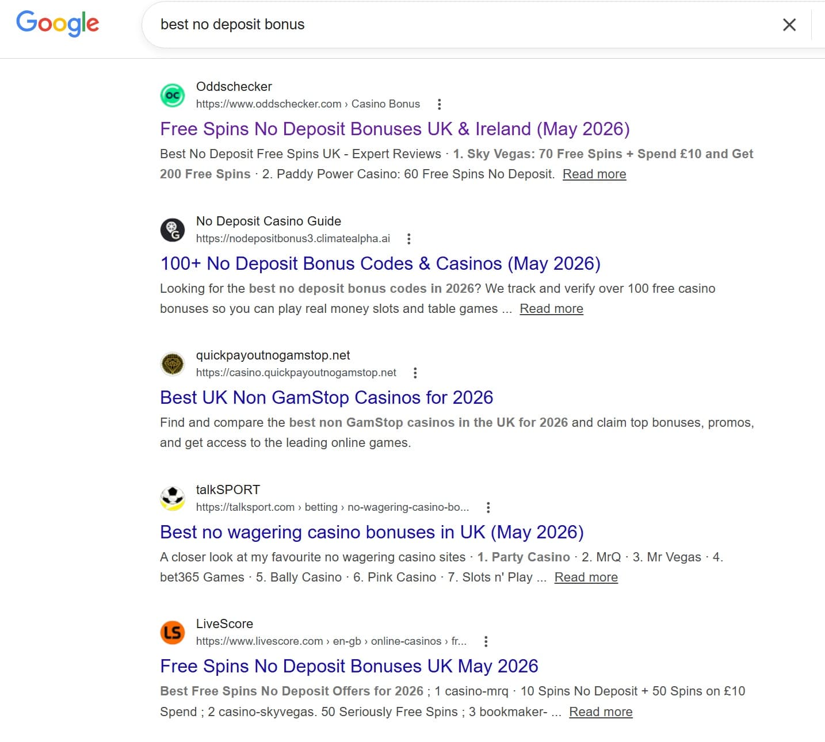
Task: Click the nodepositbonus3.climatealpha.ai URL
Action: [293, 239]
